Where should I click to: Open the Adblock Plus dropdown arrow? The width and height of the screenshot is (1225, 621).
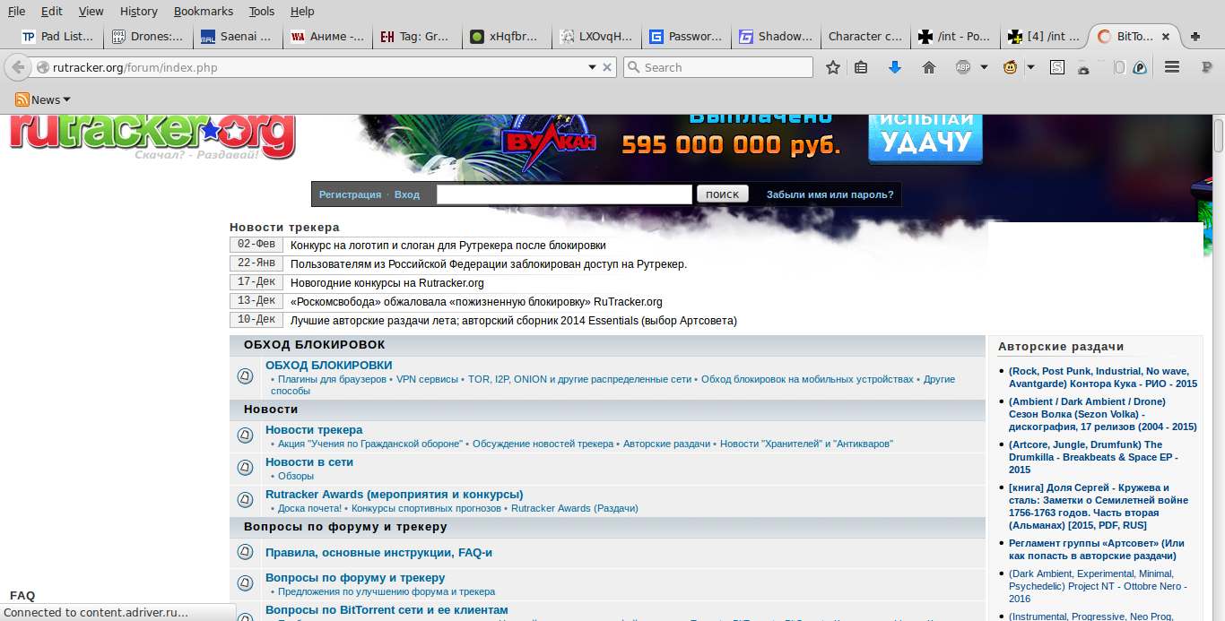tap(984, 67)
